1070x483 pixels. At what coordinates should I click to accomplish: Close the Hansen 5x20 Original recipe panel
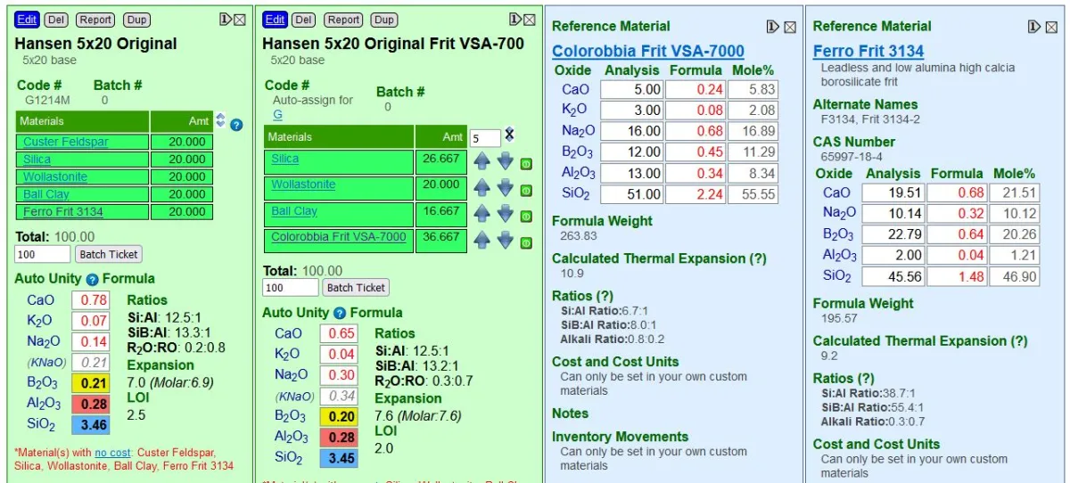[x=239, y=20]
